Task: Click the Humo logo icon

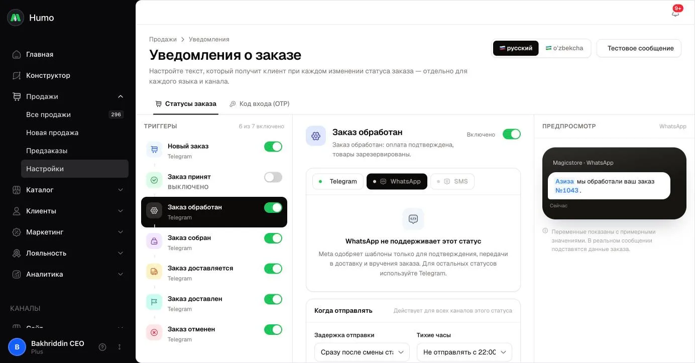Action: tap(16, 18)
